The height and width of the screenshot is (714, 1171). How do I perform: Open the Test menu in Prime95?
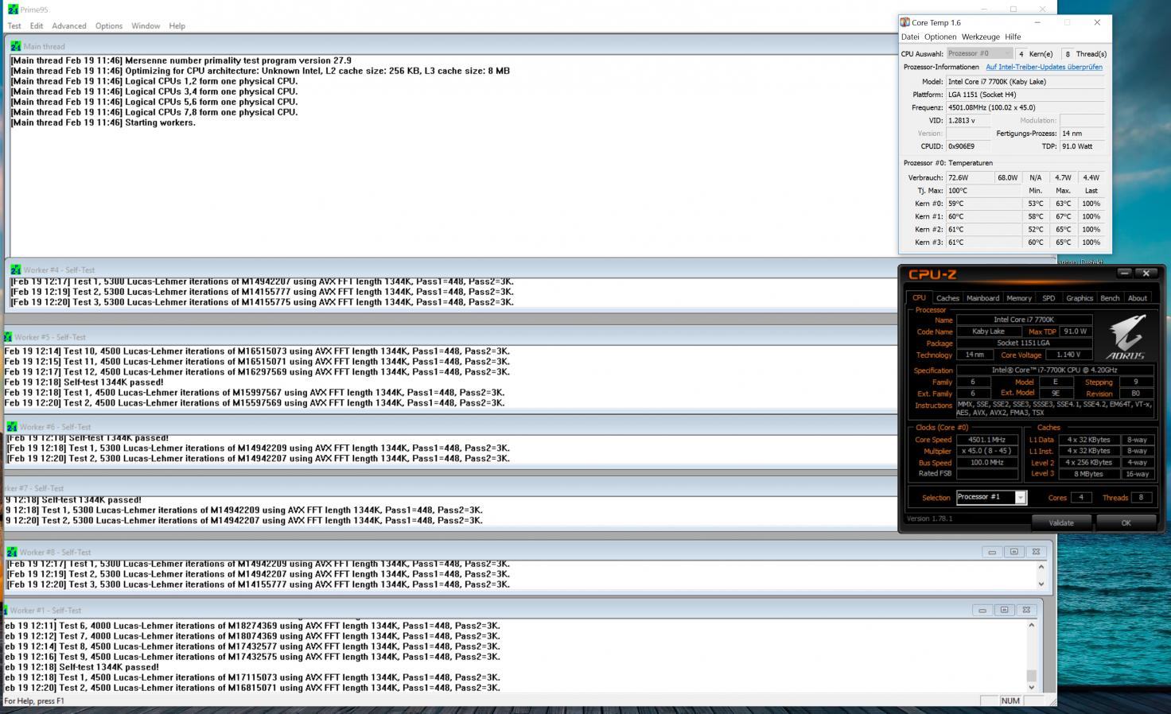pos(14,25)
